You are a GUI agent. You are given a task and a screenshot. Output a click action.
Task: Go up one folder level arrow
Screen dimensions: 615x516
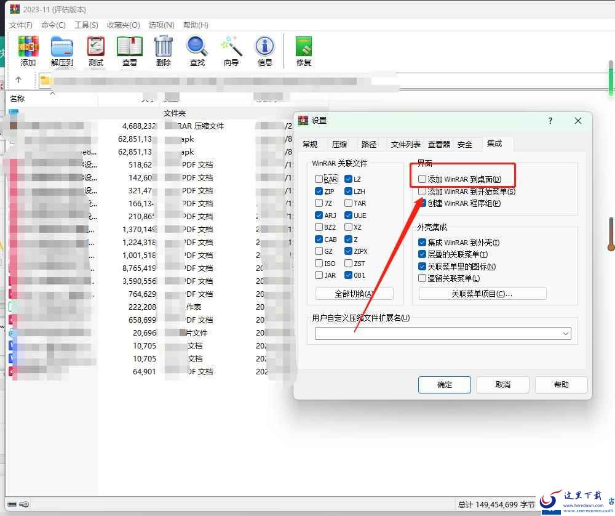point(18,80)
